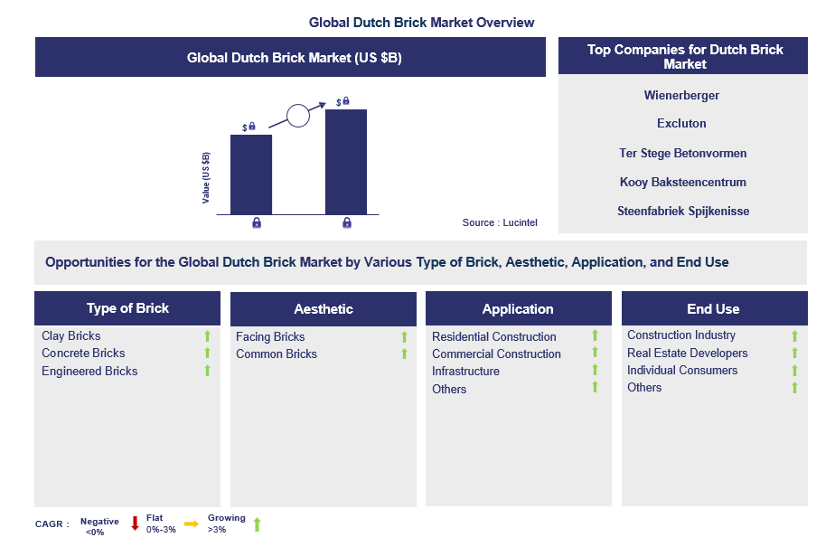The image size is (835, 547).
Task: Click the lock icon under the first bar
Action: (257, 222)
